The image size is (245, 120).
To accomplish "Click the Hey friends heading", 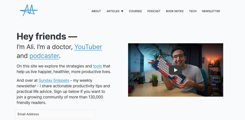I will pos(47,36).
